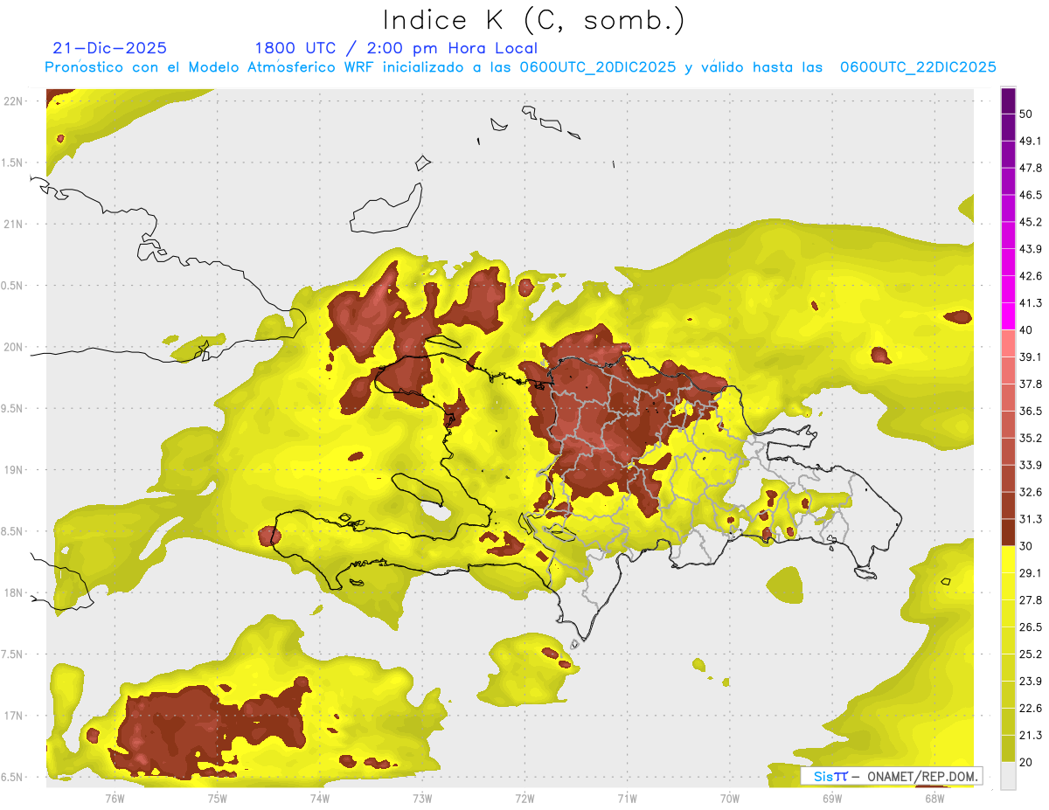Pick the olive swatch between 20 and 21.3
Viewport: 1049px width, 810px height.
point(1009,748)
